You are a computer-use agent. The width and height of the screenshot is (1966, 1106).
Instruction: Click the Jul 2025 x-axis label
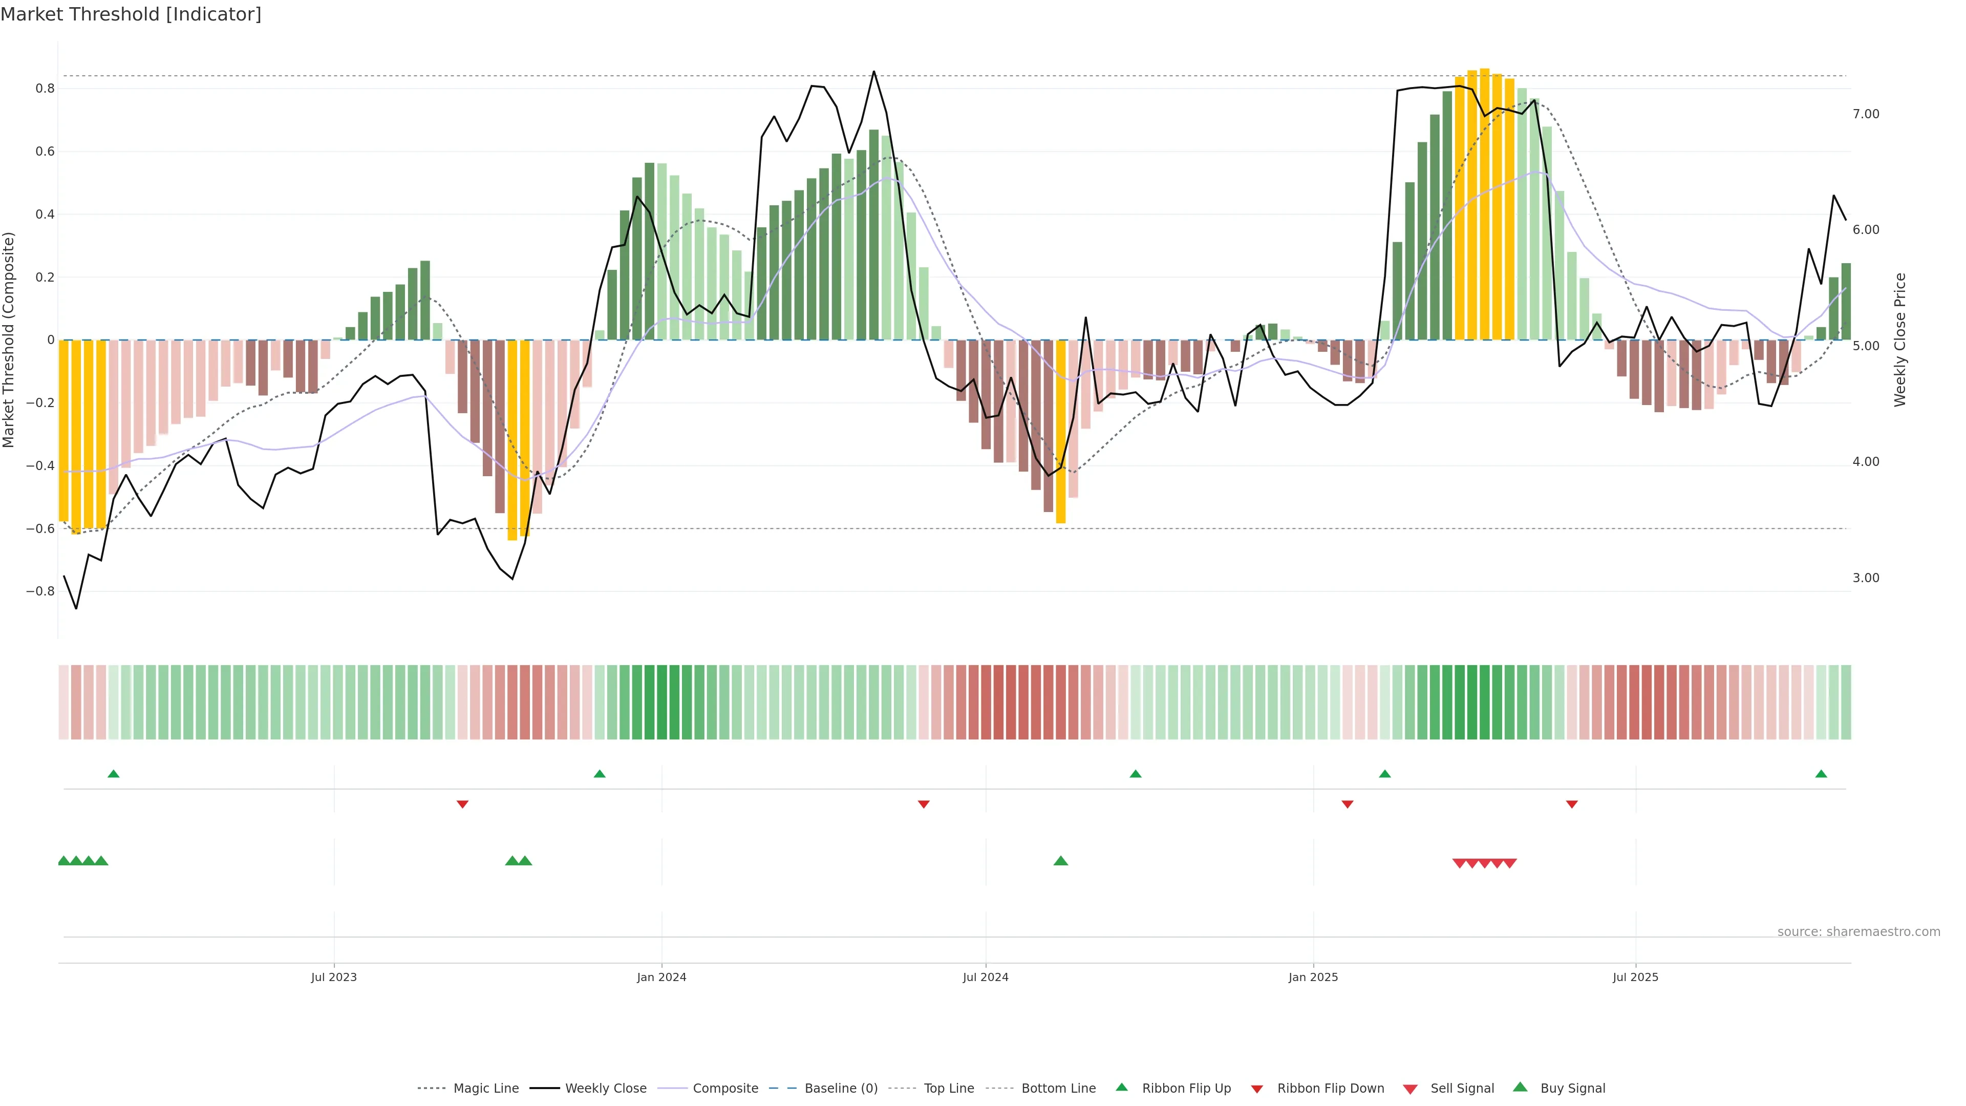(x=1635, y=977)
